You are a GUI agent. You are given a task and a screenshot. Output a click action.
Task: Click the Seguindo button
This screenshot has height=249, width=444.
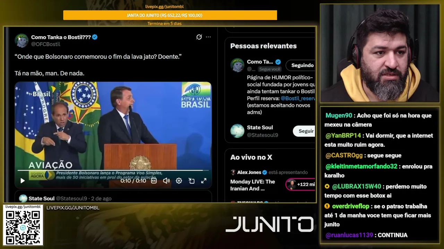(x=301, y=65)
